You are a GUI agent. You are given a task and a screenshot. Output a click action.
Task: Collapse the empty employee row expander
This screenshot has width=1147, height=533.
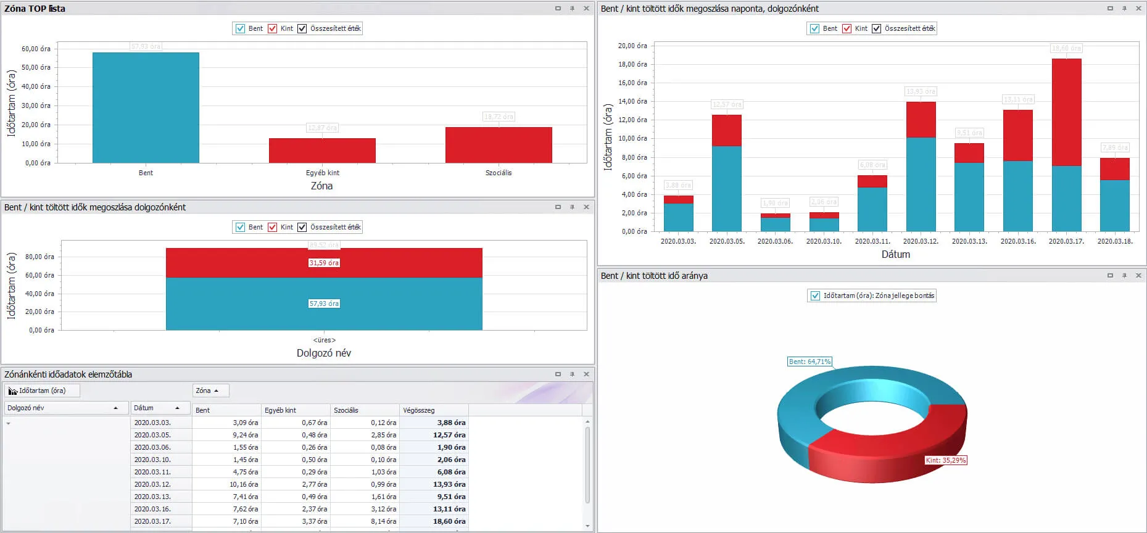pyautogui.click(x=8, y=423)
